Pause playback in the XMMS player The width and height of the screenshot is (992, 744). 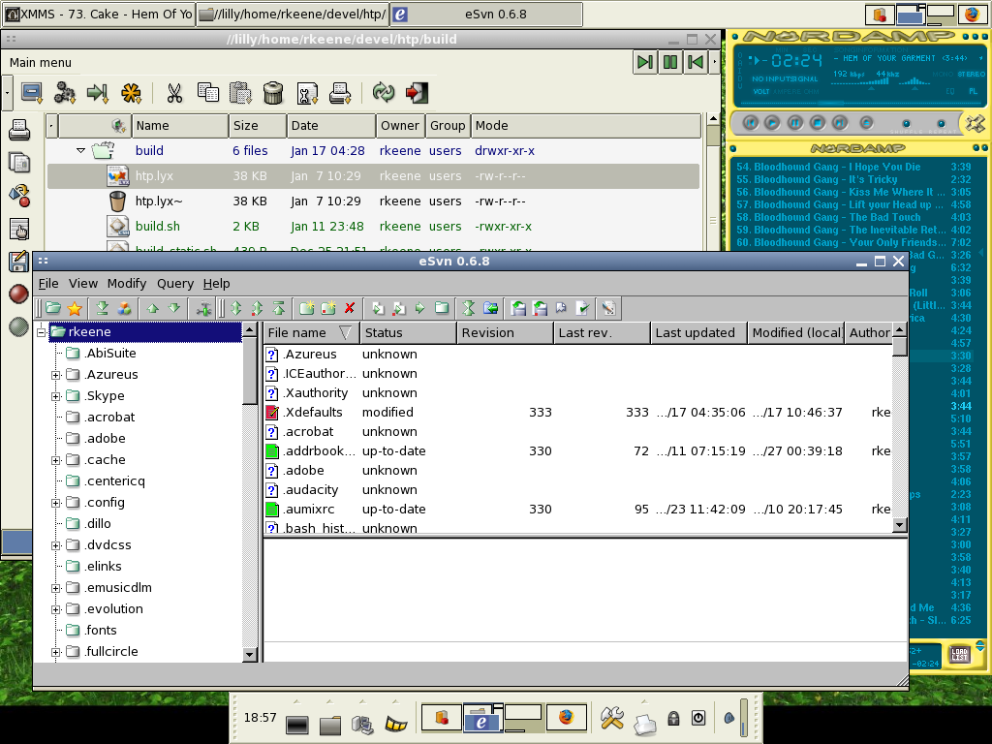pos(795,123)
